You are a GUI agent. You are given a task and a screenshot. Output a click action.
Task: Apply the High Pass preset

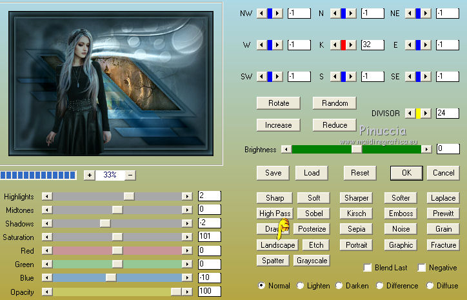click(x=275, y=214)
